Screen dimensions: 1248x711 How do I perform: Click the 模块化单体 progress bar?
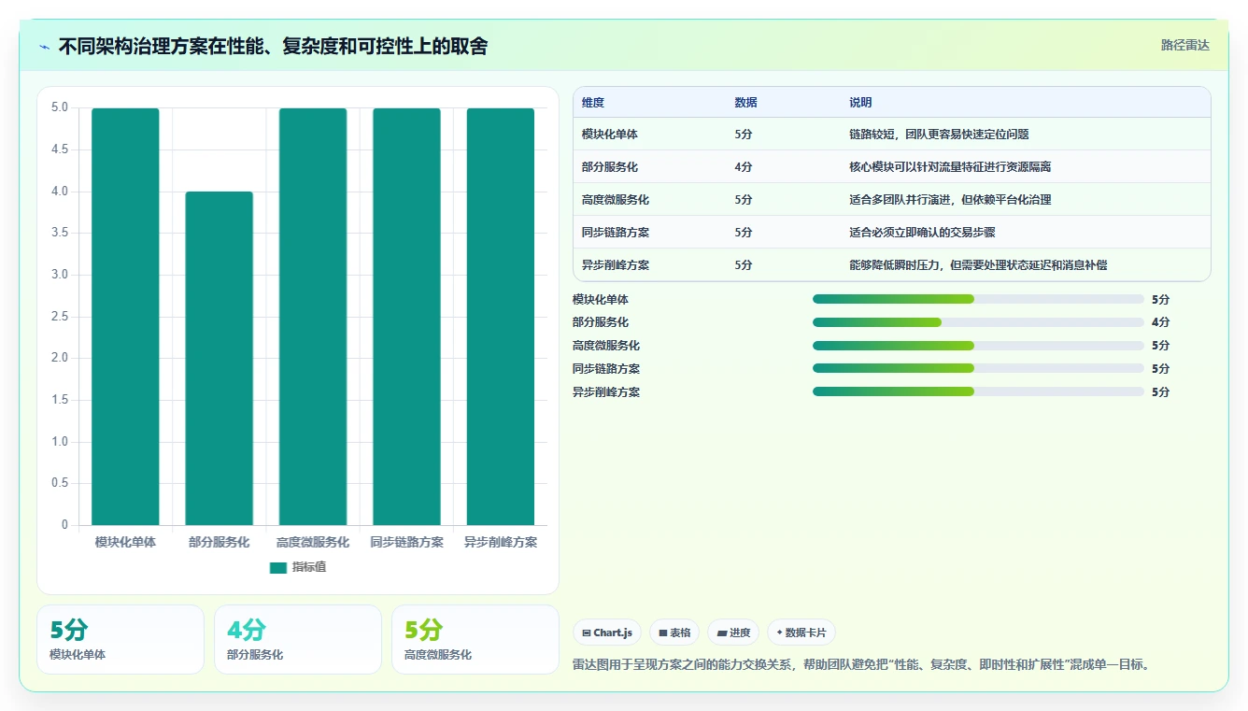pos(978,299)
